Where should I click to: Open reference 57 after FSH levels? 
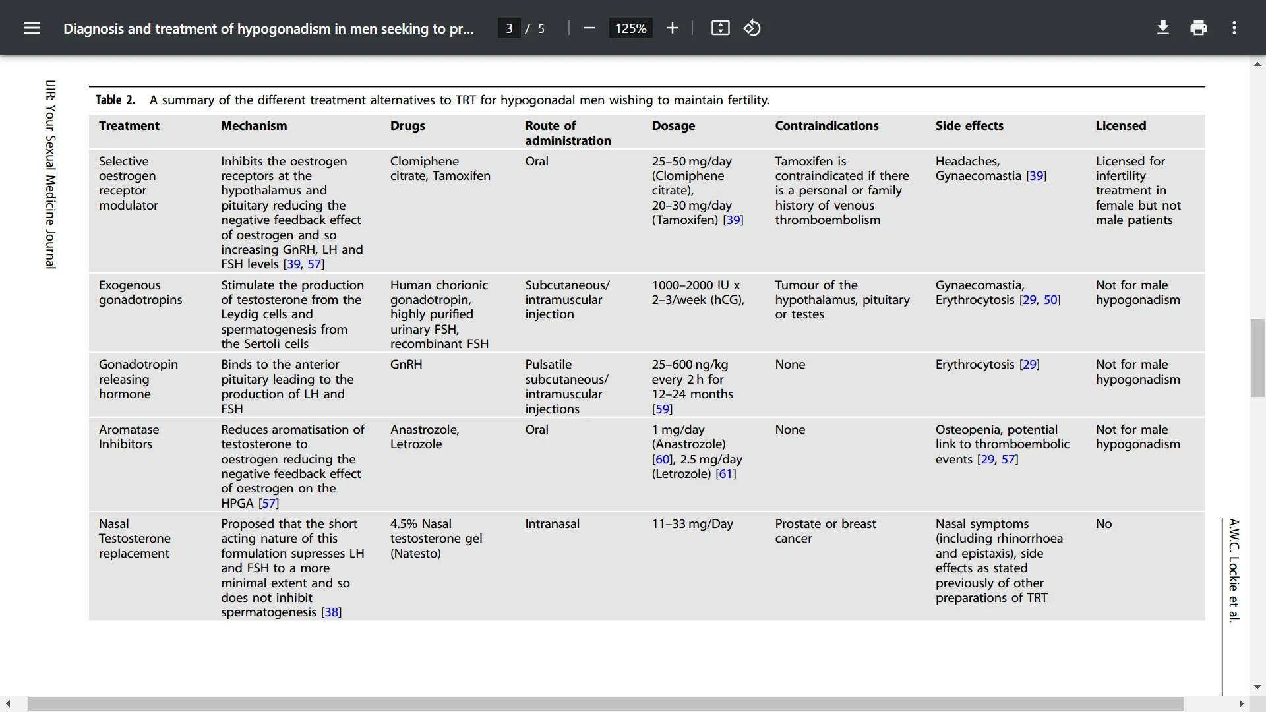(316, 264)
